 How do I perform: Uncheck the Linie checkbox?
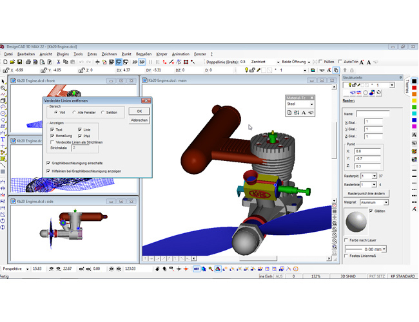point(80,129)
